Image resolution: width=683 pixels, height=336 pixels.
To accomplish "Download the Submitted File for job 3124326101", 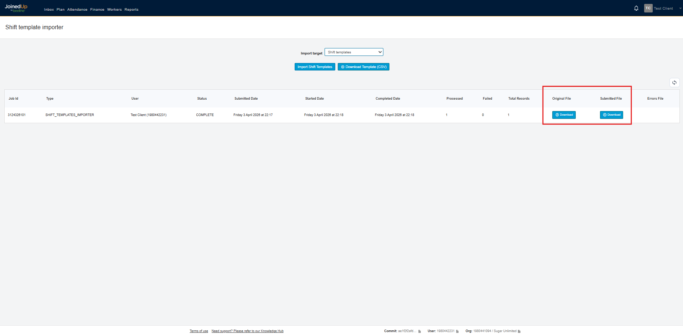I will [611, 115].
